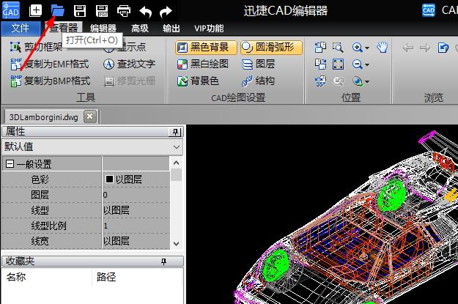458x304 pixels.
Task: Click the Print icon in quick toolbar
Action: [124, 10]
